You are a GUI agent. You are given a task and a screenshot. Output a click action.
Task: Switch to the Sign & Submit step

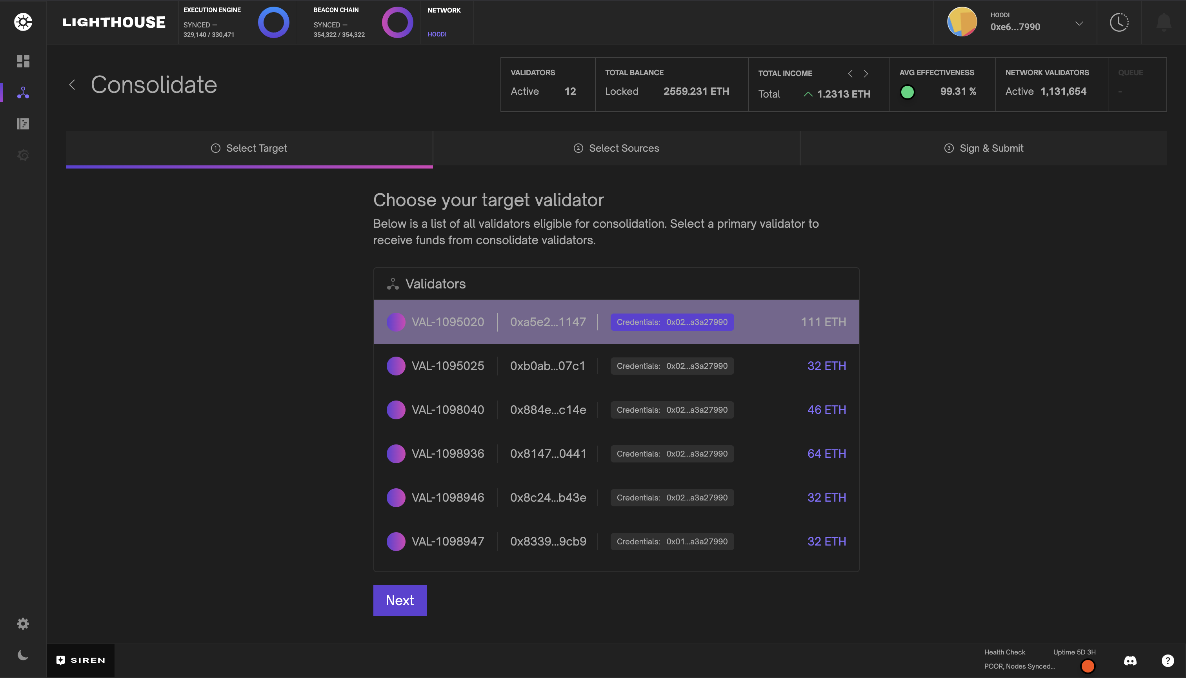tap(983, 148)
